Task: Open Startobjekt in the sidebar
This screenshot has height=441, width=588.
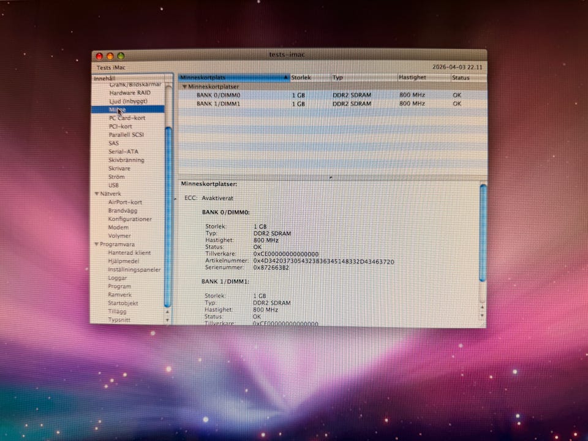Action: [x=123, y=303]
